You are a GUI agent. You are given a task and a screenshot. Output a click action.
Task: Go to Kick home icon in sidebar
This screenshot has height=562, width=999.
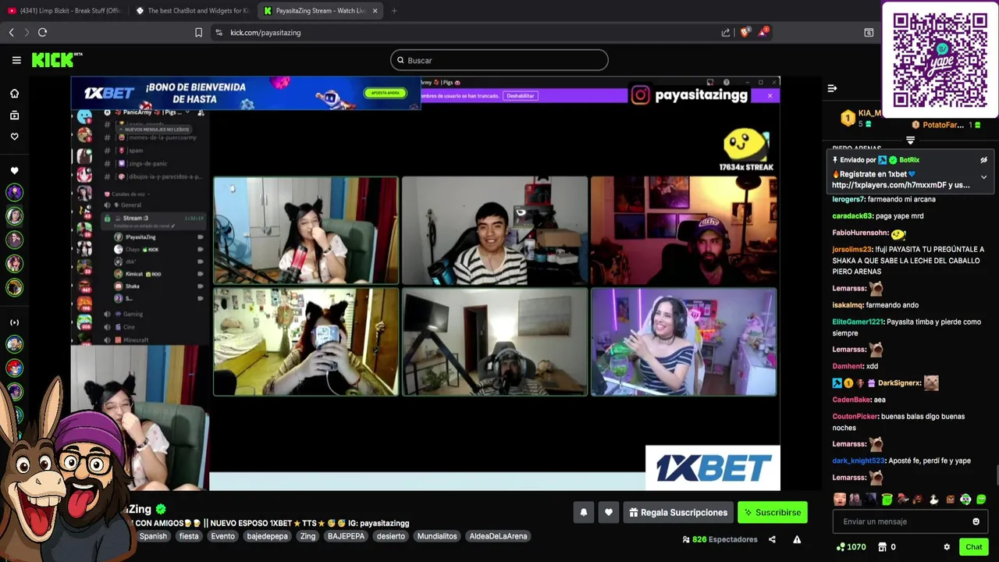14,94
